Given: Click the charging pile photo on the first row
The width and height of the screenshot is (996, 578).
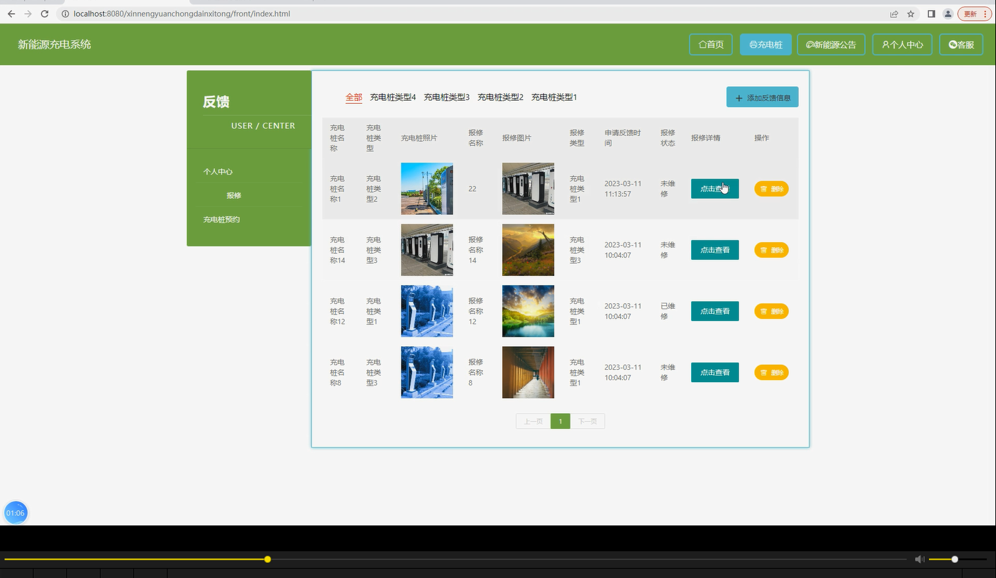Looking at the screenshot, I should pyautogui.click(x=426, y=189).
